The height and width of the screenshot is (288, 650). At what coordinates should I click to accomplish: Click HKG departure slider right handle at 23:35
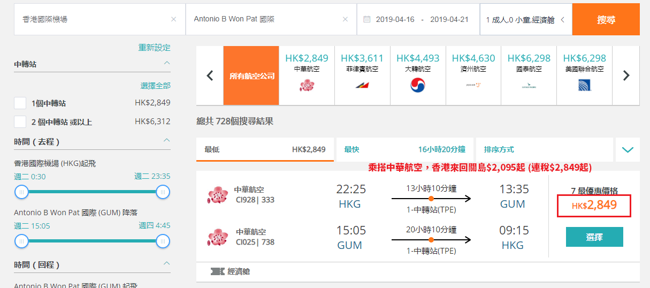(x=163, y=192)
